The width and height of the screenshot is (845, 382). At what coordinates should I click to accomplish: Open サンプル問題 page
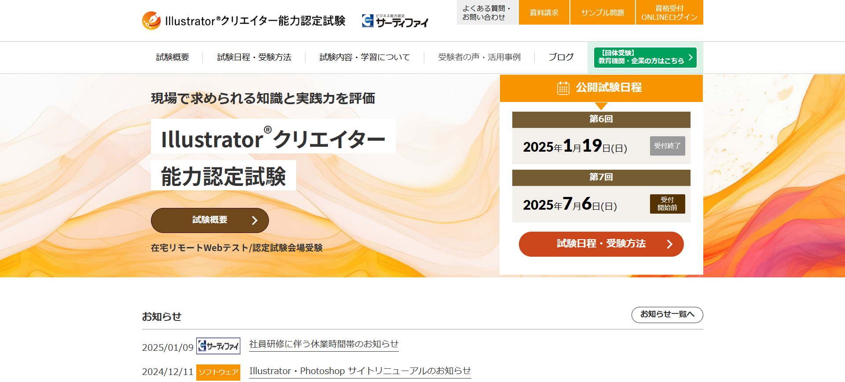pos(603,12)
